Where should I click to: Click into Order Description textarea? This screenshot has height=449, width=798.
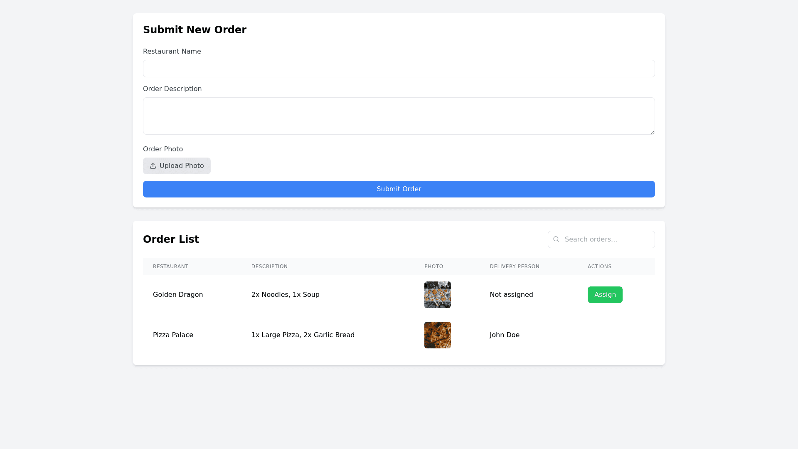tap(399, 116)
